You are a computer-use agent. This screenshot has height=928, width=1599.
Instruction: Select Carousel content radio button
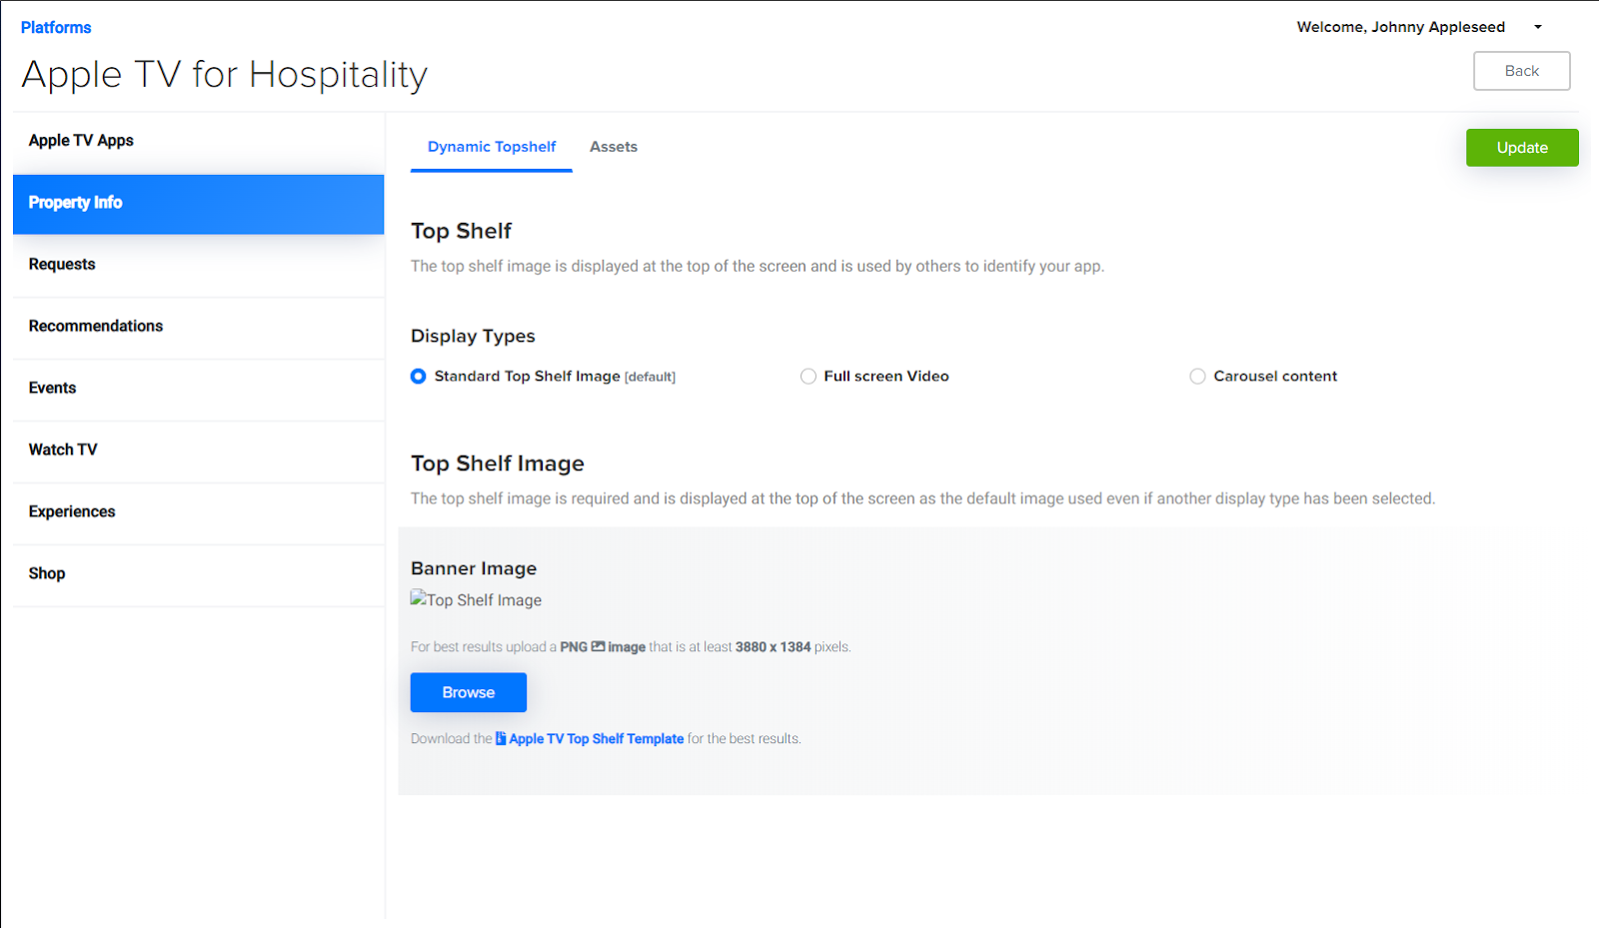tap(1197, 377)
